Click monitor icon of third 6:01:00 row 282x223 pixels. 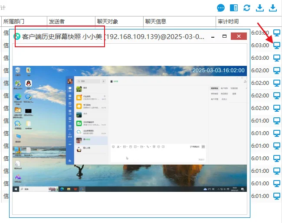277,146
